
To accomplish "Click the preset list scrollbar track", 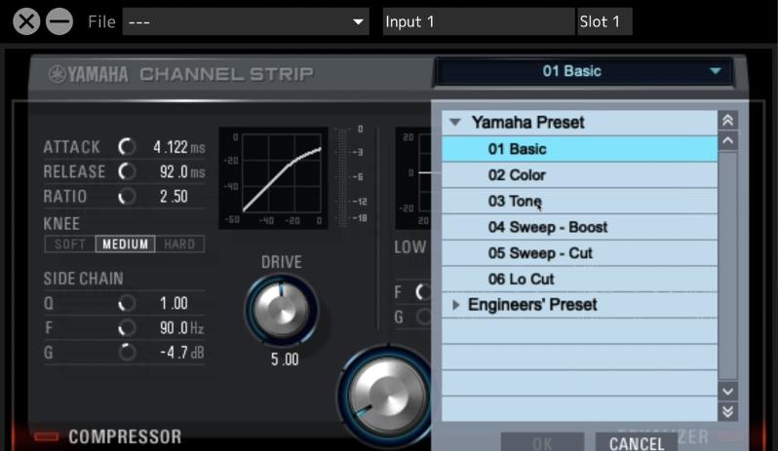I will [x=728, y=263].
